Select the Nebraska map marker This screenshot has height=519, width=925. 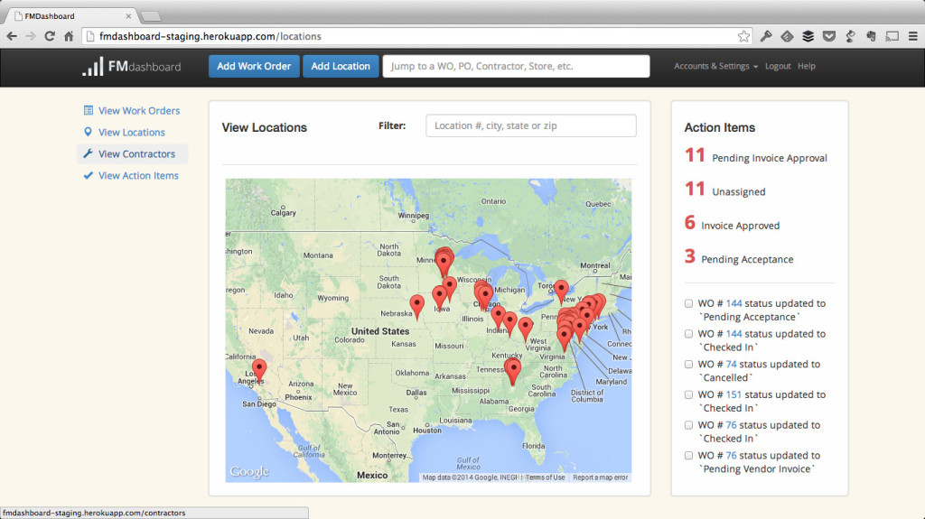(x=417, y=305)
